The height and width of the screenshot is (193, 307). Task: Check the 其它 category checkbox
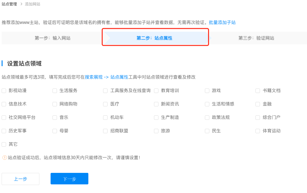4,144
